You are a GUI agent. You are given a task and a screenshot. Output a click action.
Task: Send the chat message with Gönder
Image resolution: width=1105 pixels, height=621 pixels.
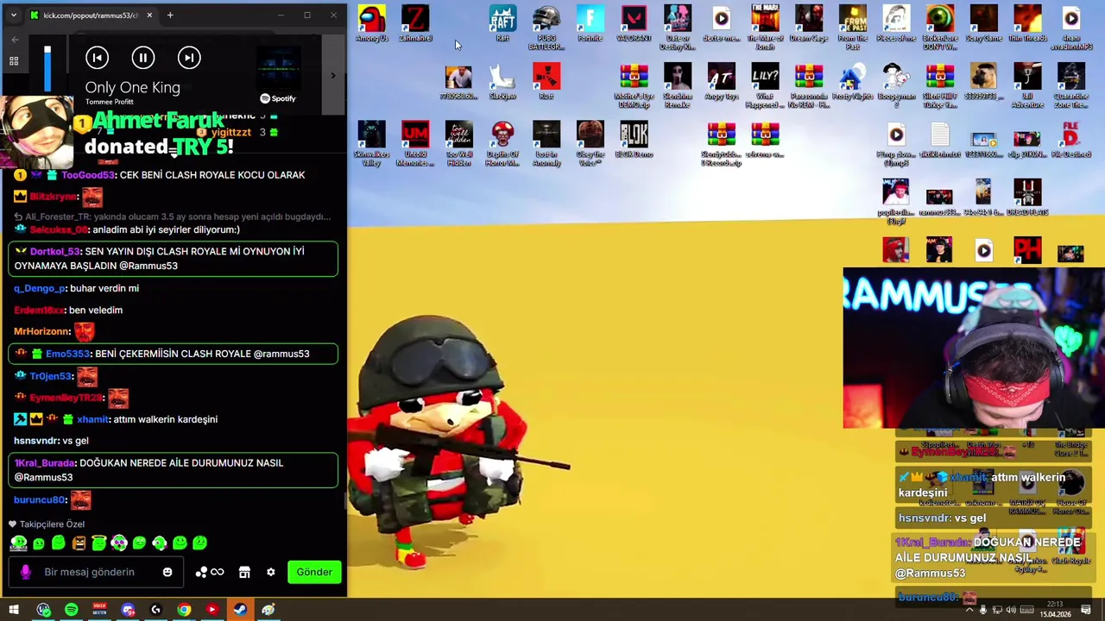click(314, 572)
